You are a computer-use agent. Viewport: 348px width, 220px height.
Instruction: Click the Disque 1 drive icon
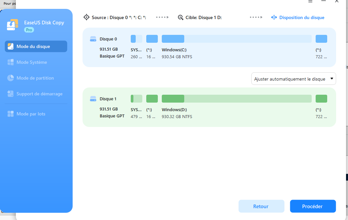click(93, 99)
